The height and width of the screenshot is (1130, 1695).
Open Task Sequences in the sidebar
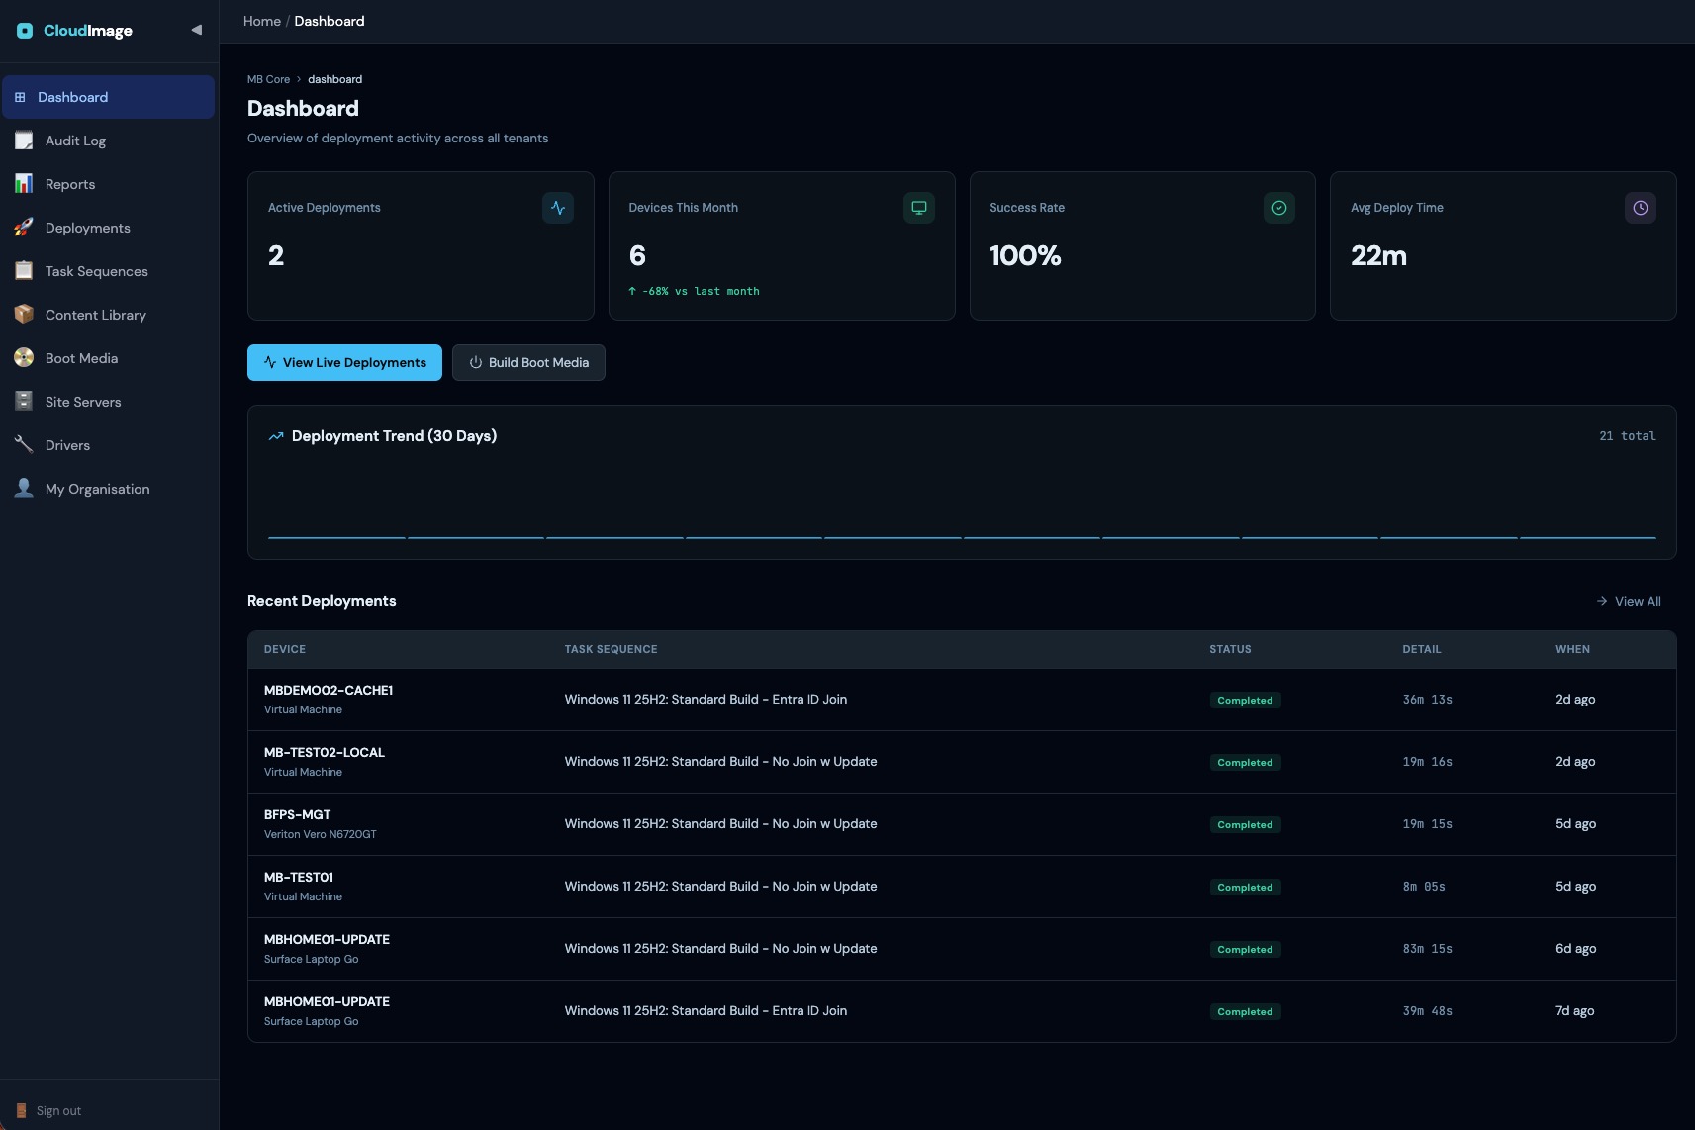[x=108, y=271]
